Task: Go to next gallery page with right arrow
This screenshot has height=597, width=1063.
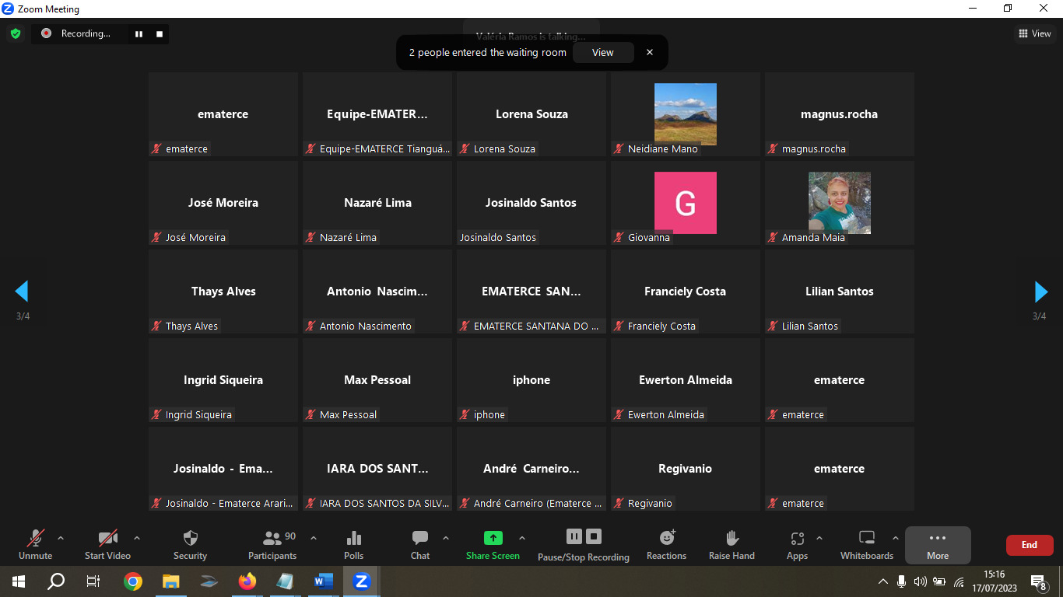Action: [1040, 292]
